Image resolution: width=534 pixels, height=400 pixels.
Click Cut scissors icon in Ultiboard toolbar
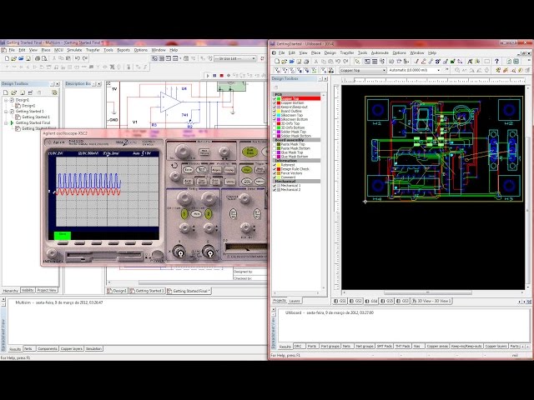click(x=316, y=61)
